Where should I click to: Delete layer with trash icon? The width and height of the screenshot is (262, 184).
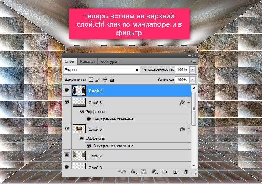click(x=186, y=172)
